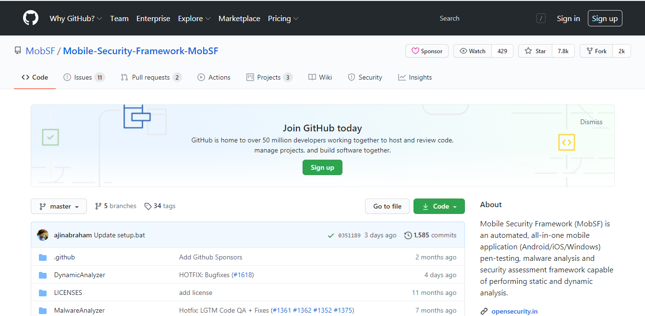Open the Why GitHub? dropdown
This screenshot has height=316, width=645.
click(76, 18)
